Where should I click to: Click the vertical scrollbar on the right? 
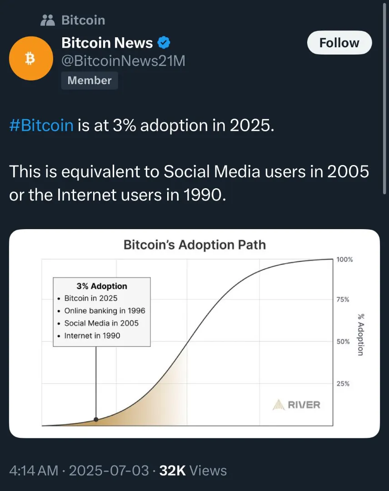384,99
